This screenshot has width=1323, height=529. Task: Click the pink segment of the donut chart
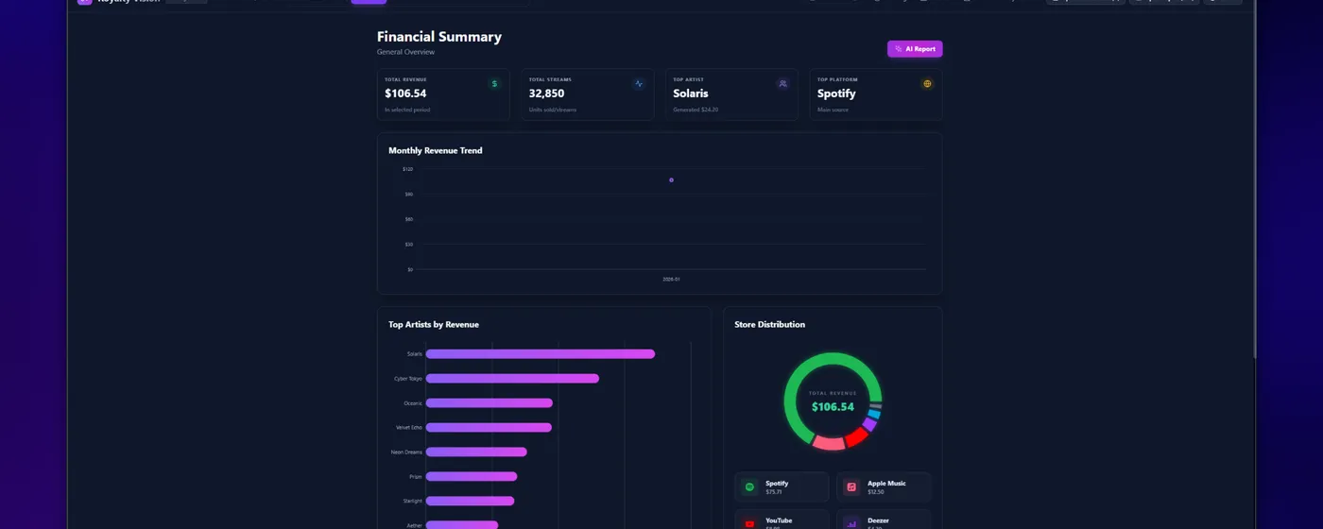(829, 443)
